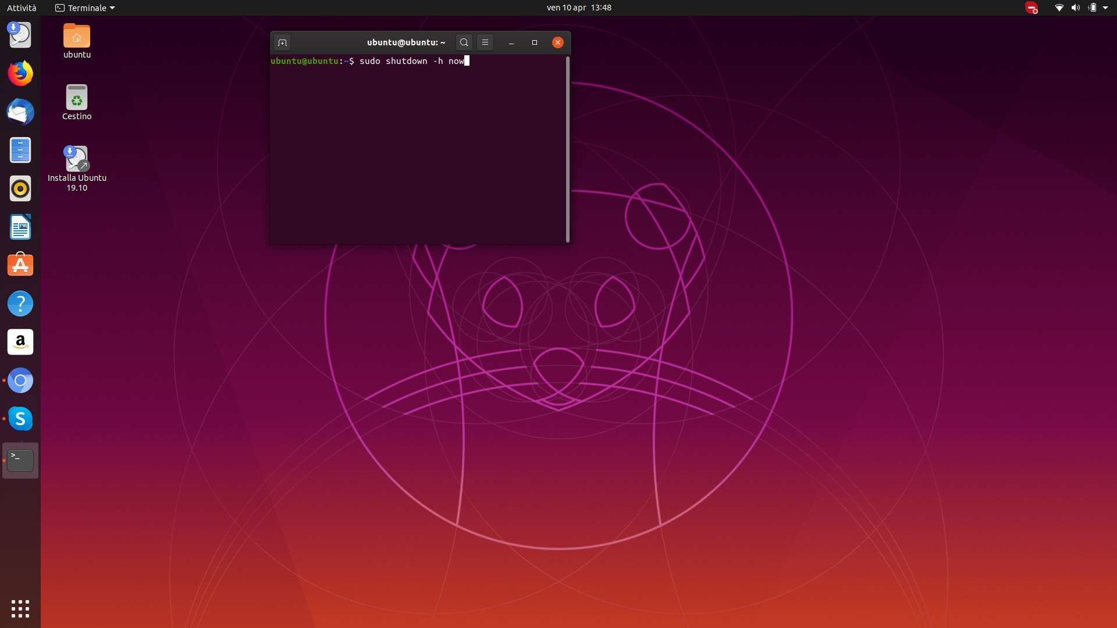Open the Files manager dock icon

pos(20,151)
